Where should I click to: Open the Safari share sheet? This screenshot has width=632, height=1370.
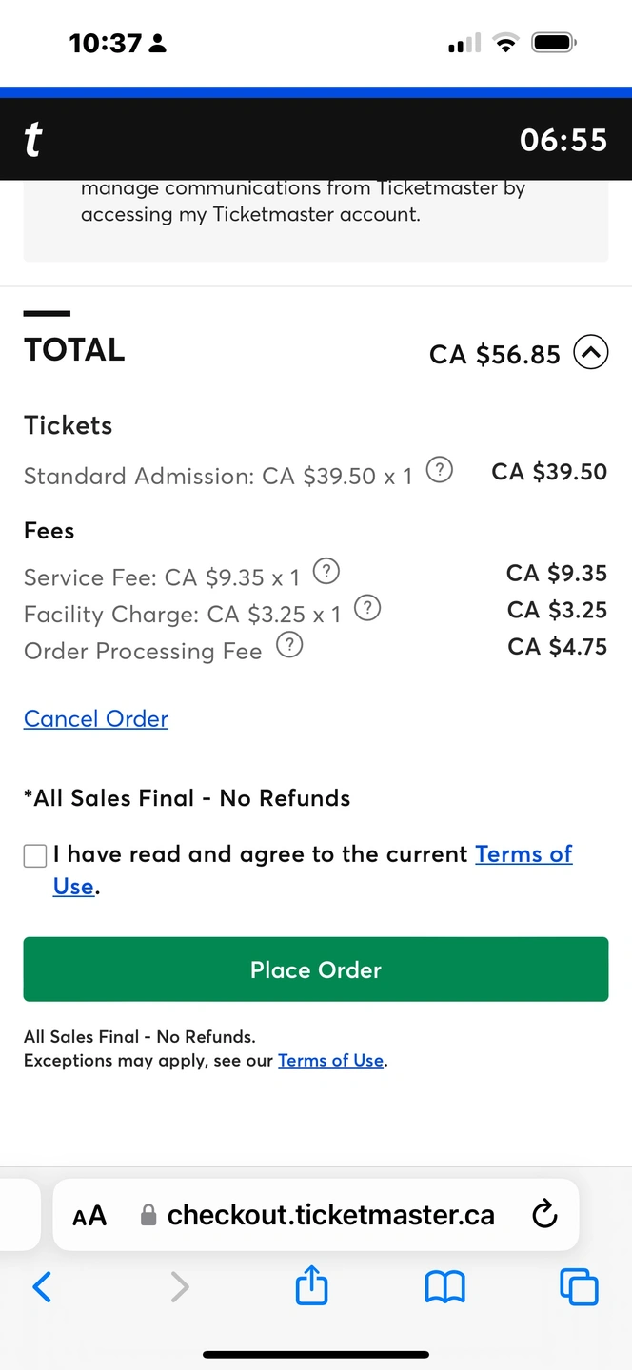311,1287
